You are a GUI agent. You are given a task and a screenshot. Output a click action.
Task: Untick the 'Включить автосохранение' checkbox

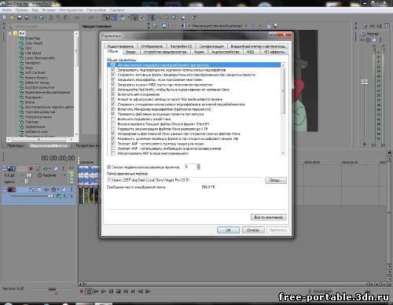pos(113,94)
